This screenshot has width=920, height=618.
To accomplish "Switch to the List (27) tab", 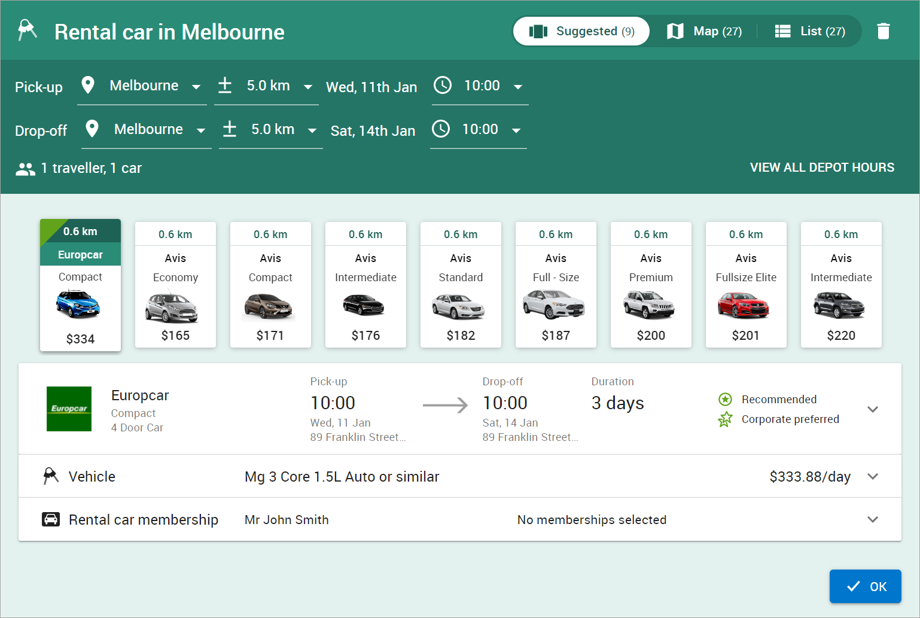I will pos(810,31).
